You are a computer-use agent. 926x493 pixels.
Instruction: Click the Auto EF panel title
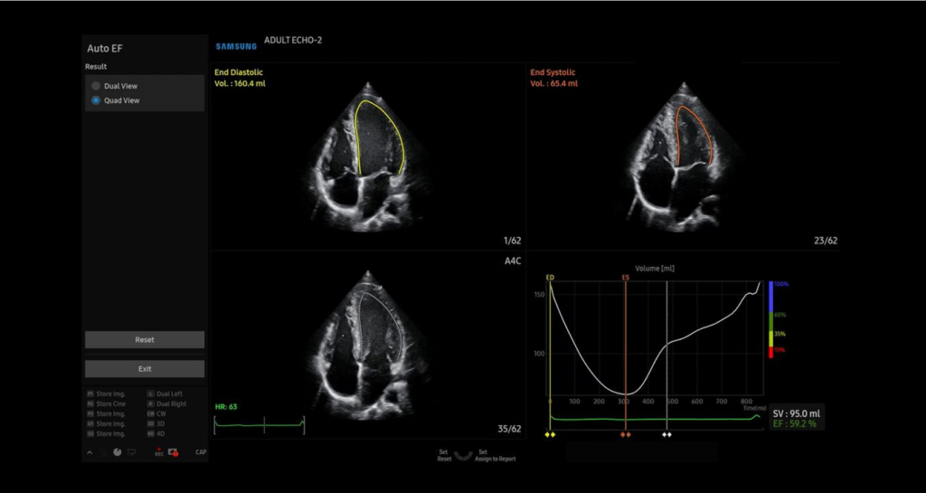105,49
